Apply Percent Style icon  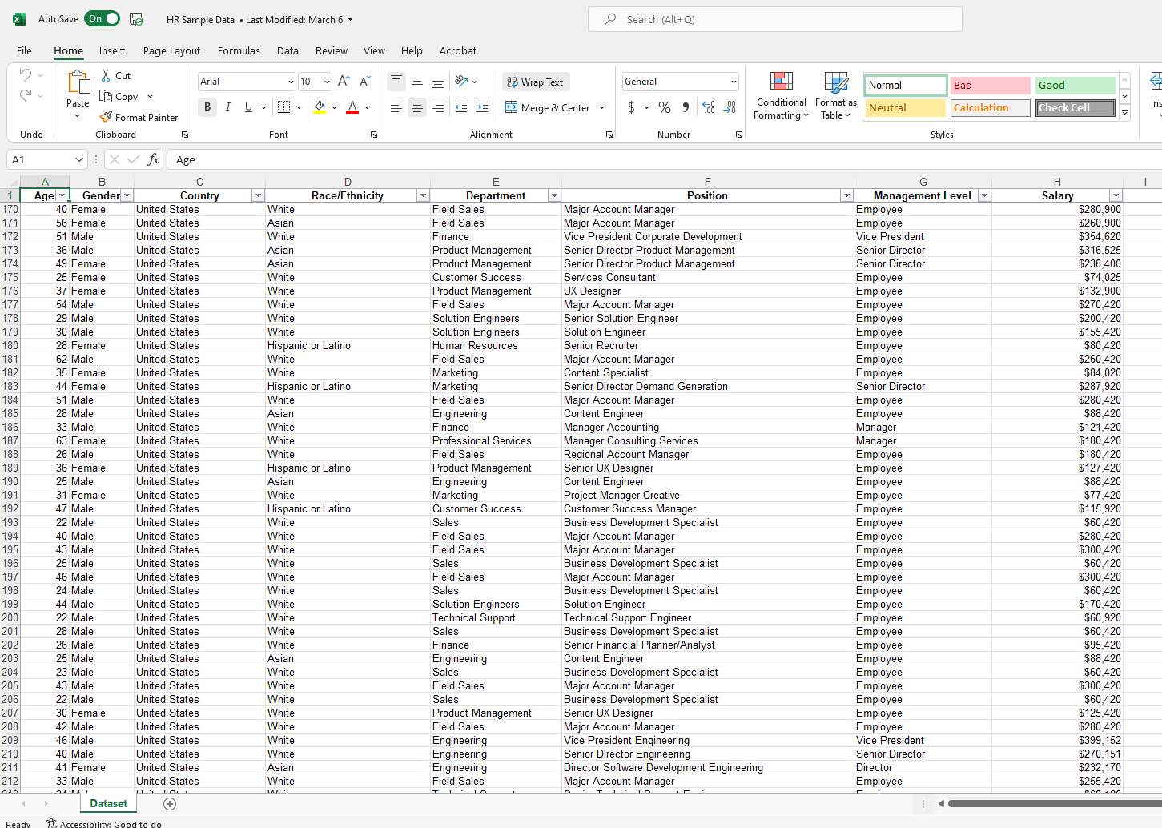click(665, 107)
